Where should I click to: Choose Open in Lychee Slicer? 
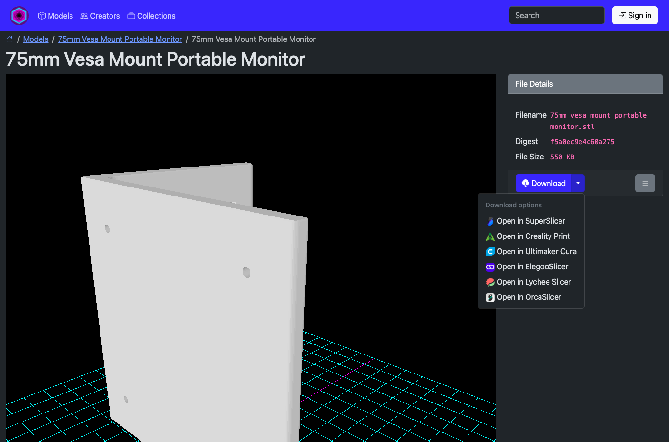point(531,282)
